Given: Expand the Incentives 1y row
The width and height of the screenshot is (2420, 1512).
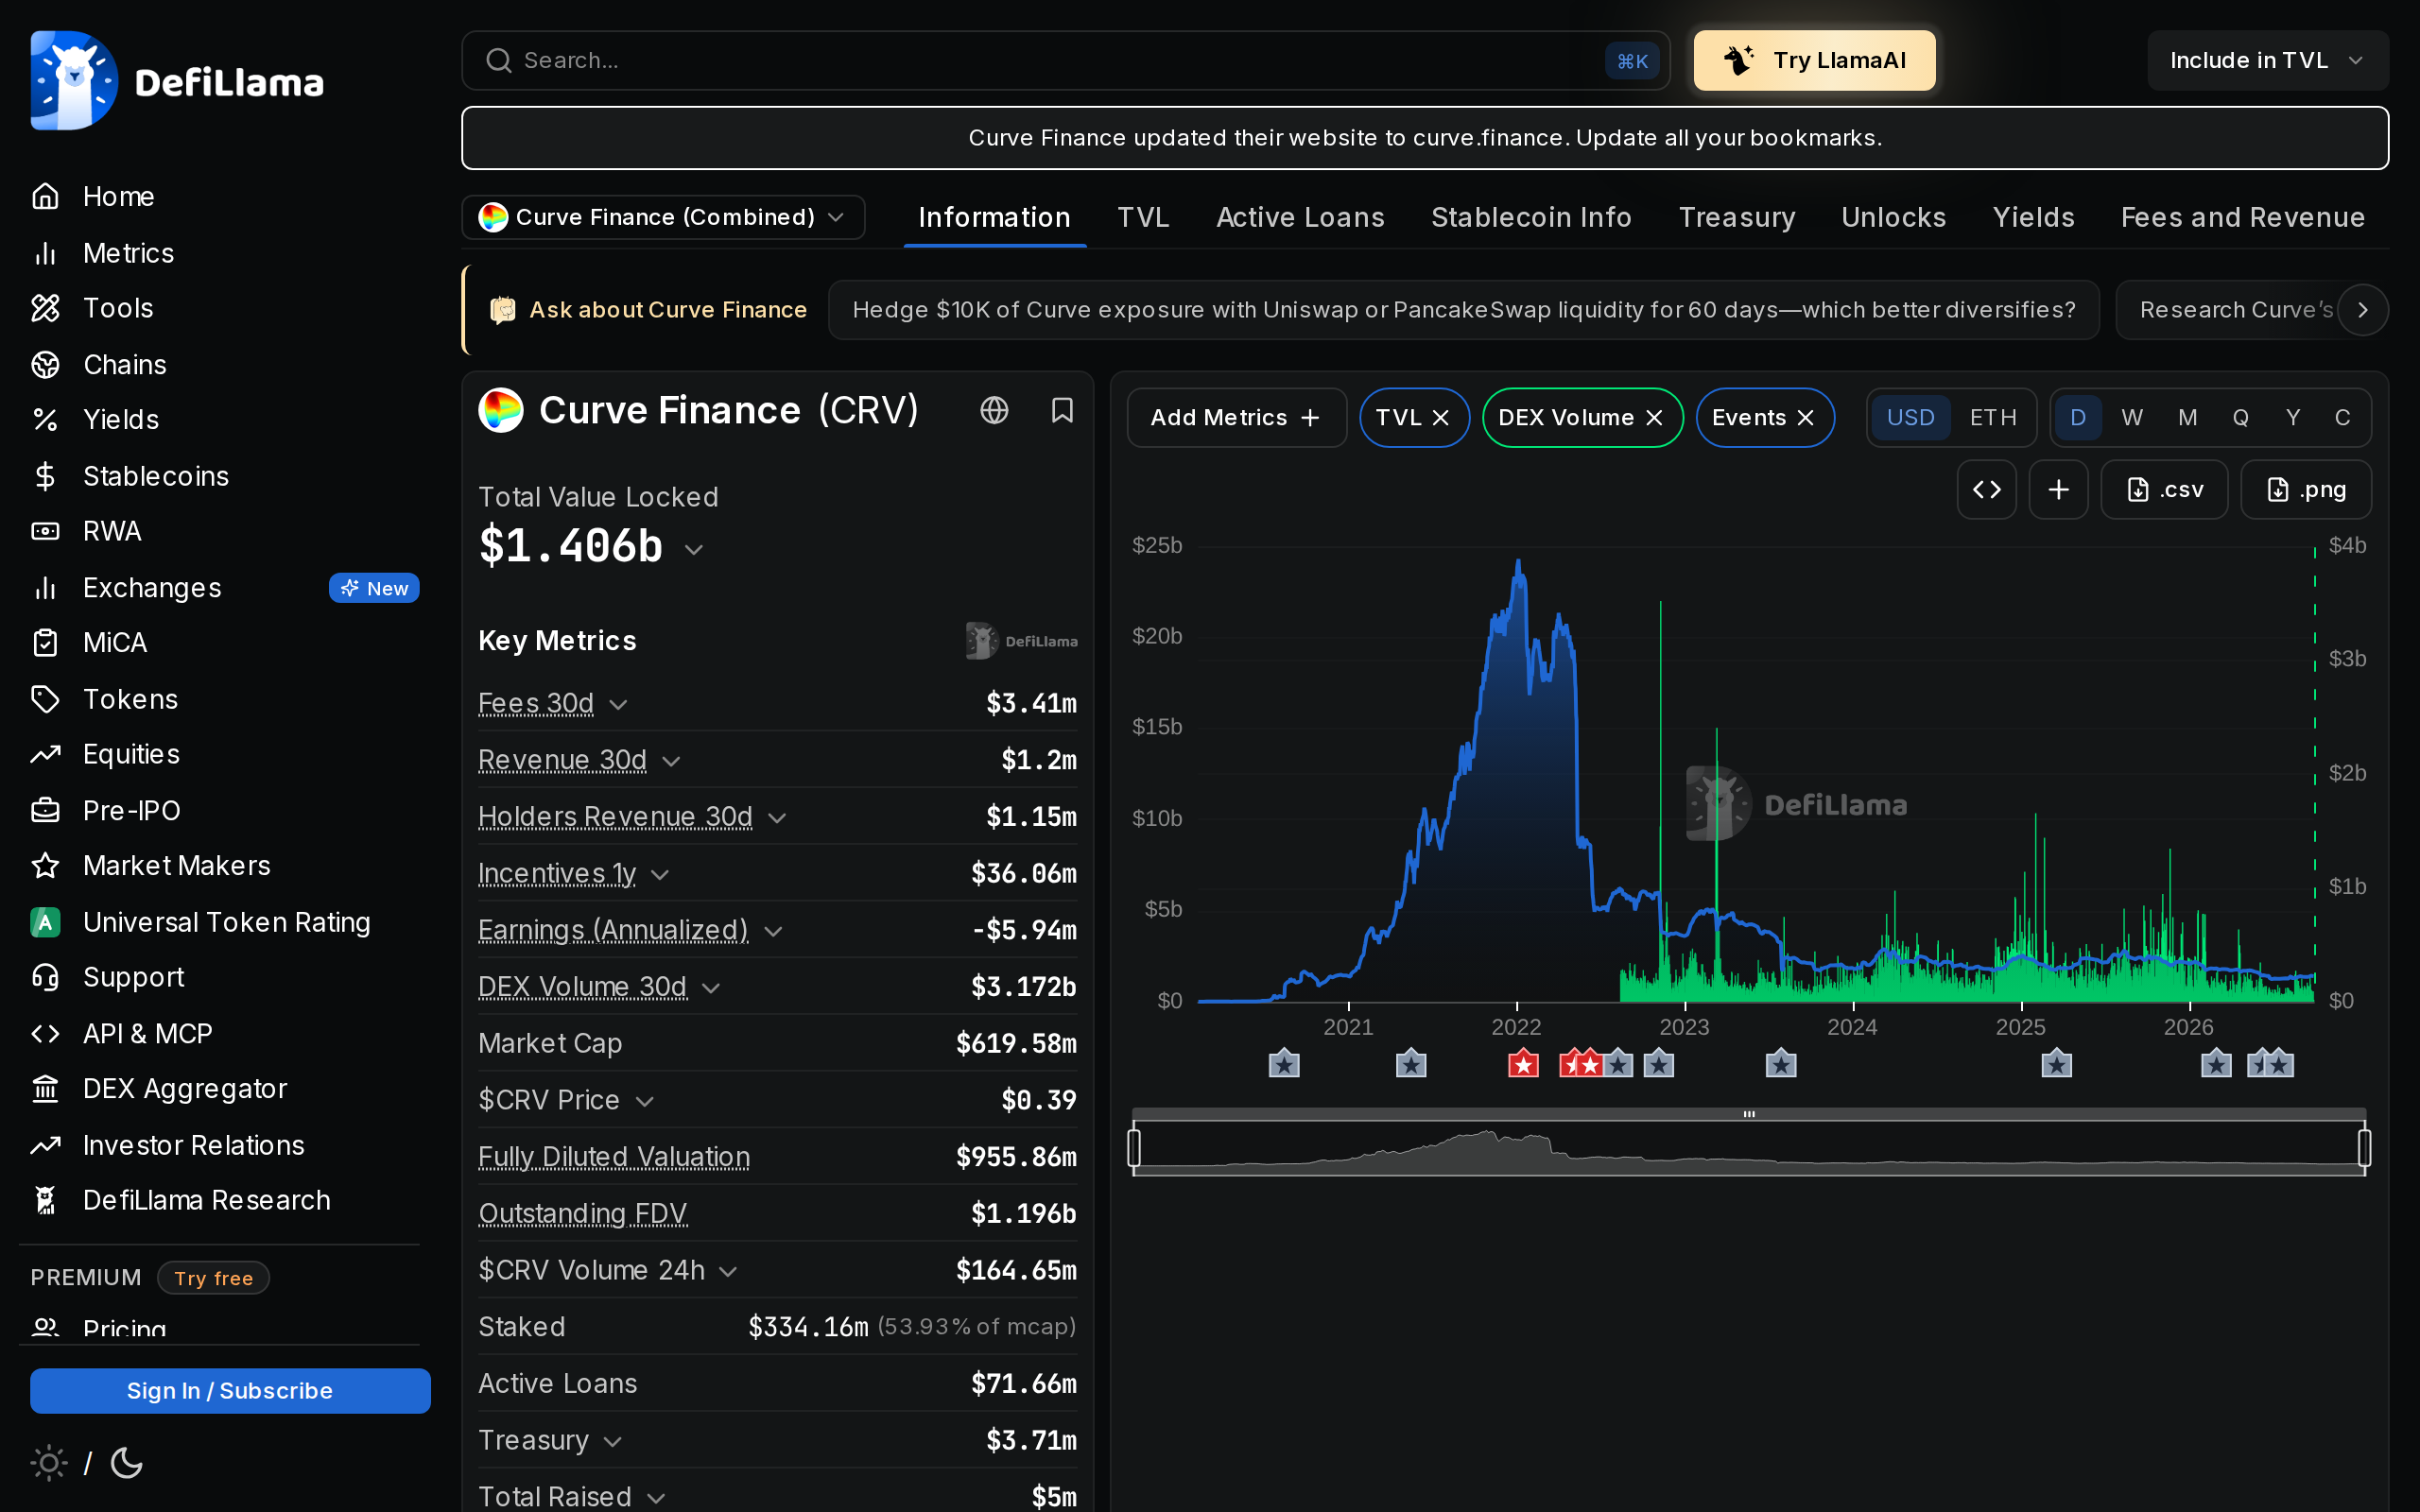Looking at the screenshot, I should (x=660, y=875).
